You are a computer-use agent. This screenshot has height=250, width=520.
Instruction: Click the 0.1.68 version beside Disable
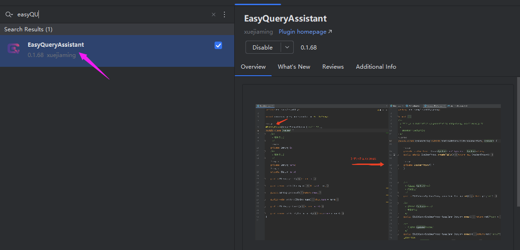pyautogui.click(x=309, y=47)
